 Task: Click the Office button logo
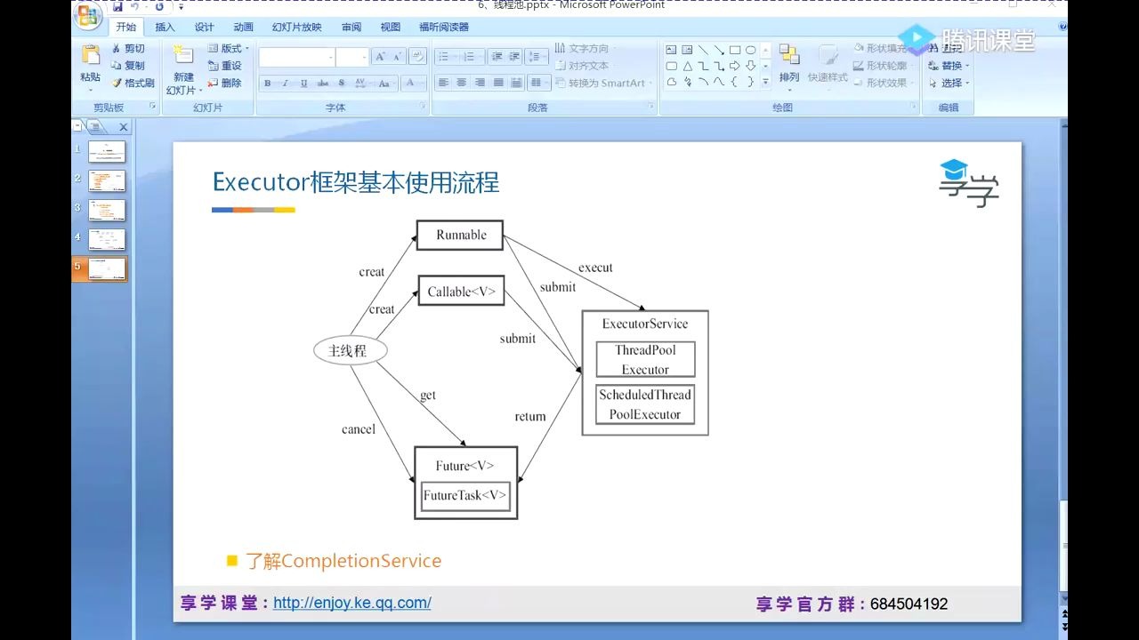[87, 15]
